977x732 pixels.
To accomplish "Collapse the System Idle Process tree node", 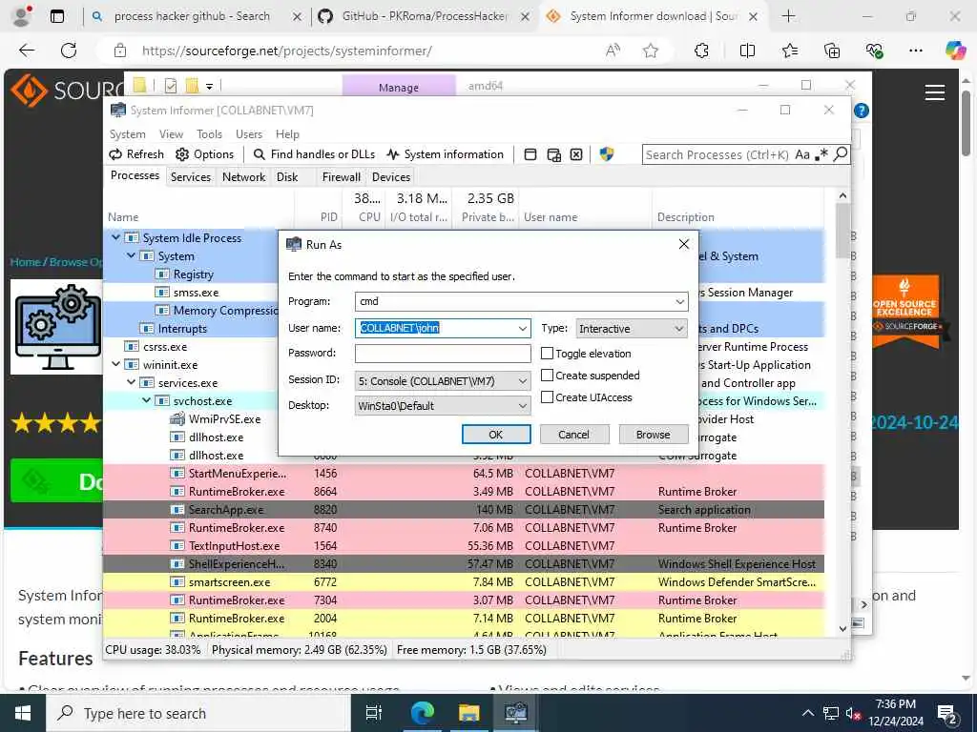I will coord(115,237).
